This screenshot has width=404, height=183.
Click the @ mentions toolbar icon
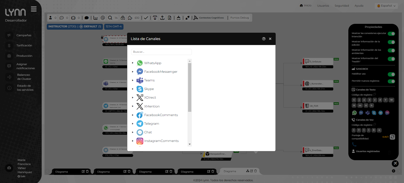tap(103, 18)
